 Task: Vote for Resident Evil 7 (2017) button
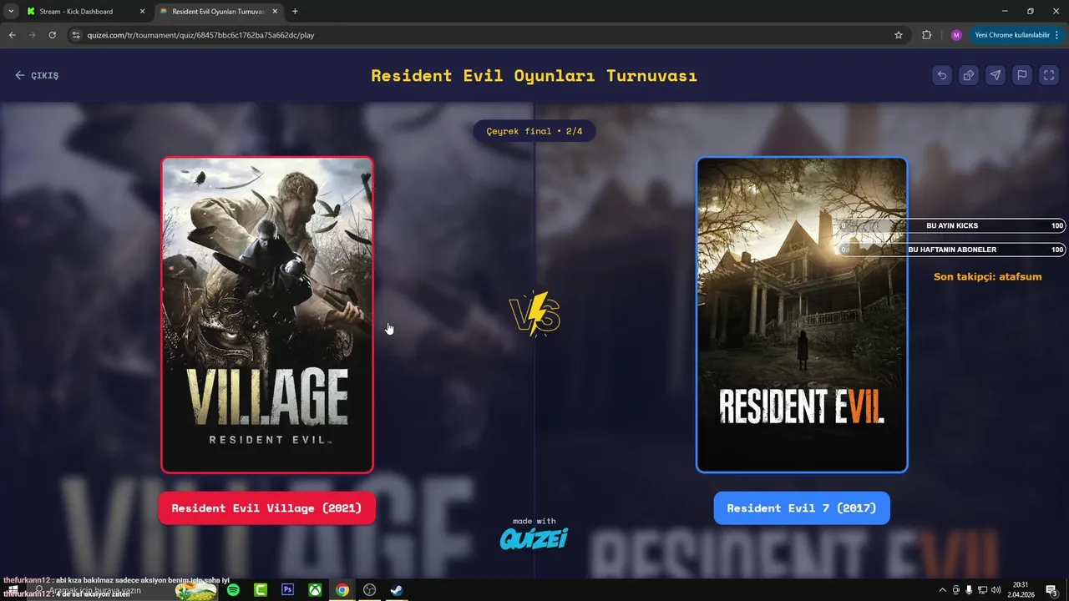[x=802, y=508]
